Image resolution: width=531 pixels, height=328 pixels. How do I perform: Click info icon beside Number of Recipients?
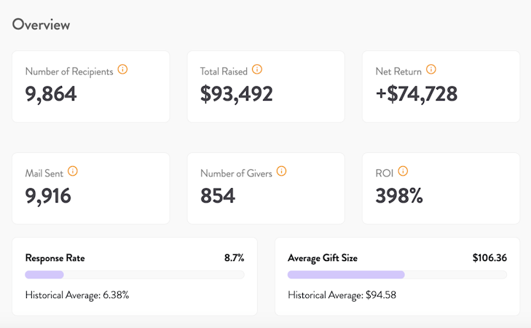point(122,70)
